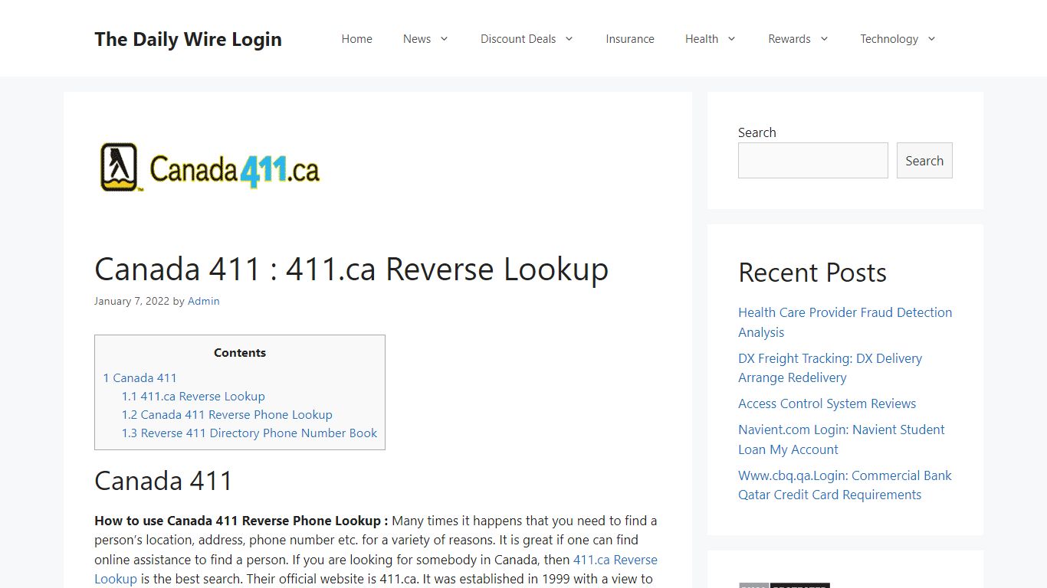Open the News menu item
The height and width of the screenshot is (588, 1047).
click(417, 39)
